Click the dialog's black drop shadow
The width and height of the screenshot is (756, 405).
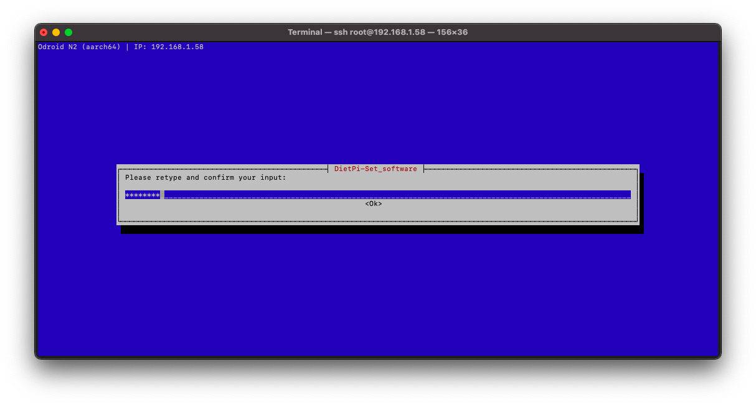pos(381,230)
